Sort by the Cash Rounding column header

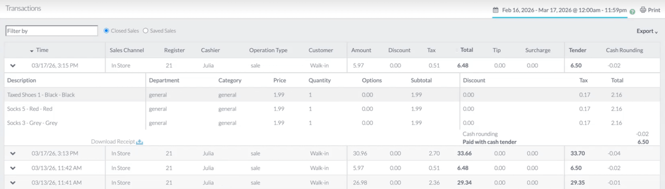[x=624, y=50]
